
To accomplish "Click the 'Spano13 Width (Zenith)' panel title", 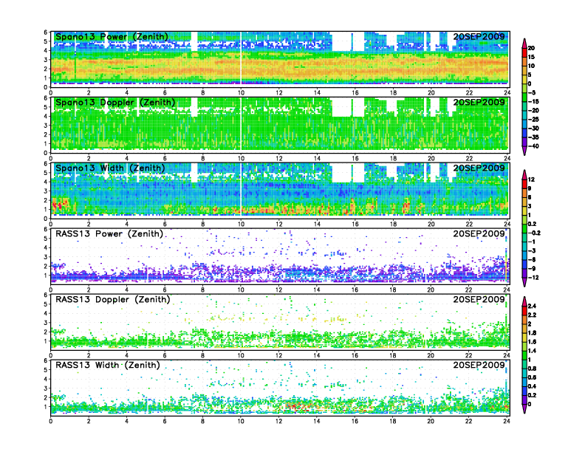I will tap(110, 168).
